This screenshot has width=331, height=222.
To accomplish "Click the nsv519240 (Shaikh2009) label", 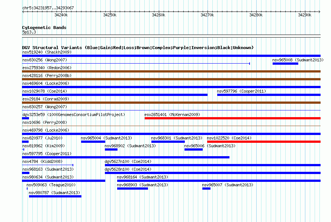I will coord(47,52).
